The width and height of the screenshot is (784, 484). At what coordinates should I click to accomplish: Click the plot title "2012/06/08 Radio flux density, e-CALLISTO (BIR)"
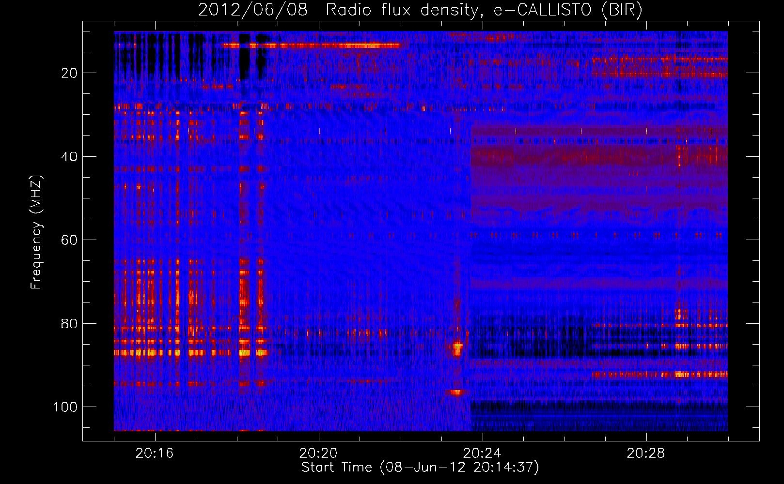coord(420,10)
